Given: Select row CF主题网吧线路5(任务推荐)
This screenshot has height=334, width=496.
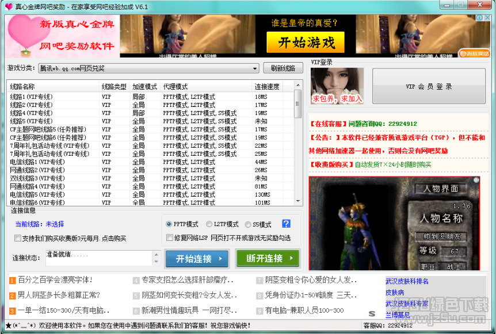Looking at the screenshot, I should coord(151,129).
